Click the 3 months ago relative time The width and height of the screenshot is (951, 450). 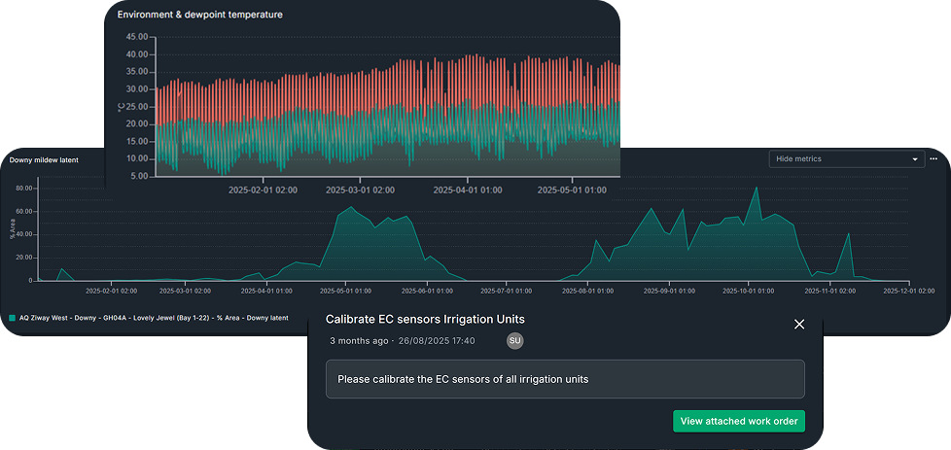(x=360, y=341)
